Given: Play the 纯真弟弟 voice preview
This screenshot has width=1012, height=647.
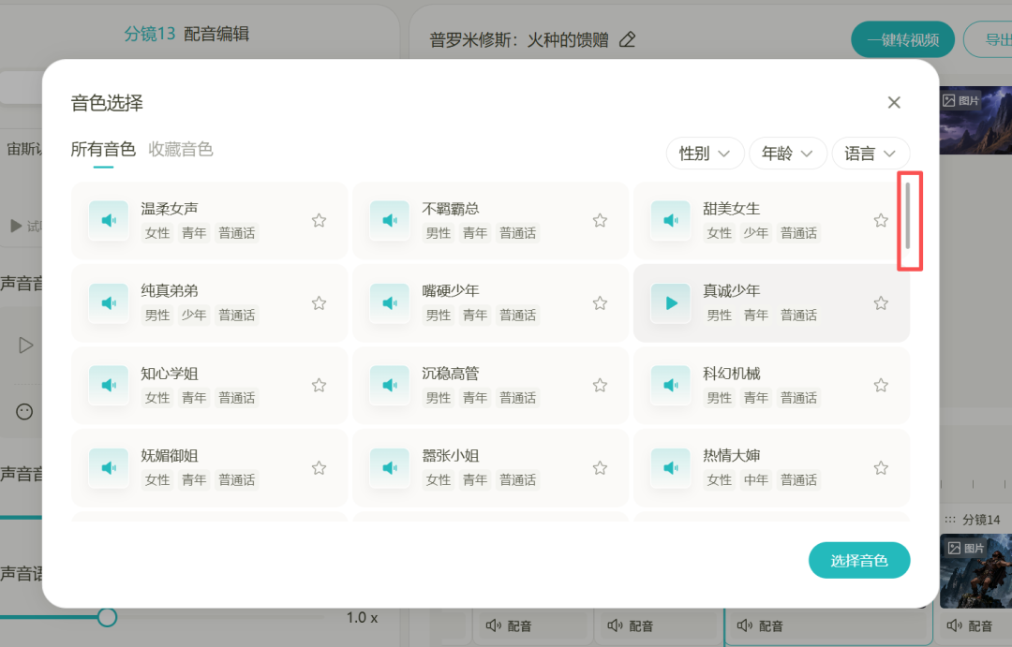Looking at the screenshot, I should pyautogui.click(x=109, y=302).
